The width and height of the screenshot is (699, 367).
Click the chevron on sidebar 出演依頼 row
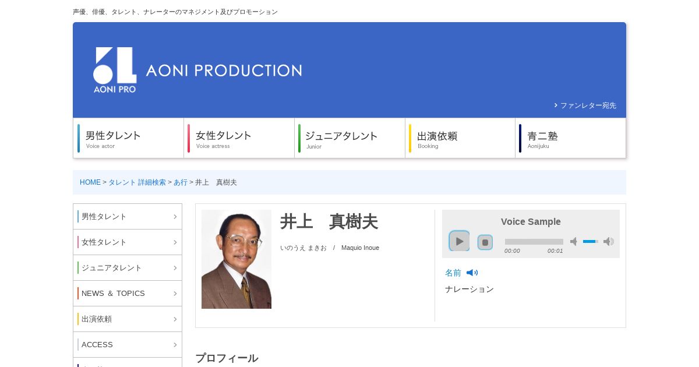175,319
